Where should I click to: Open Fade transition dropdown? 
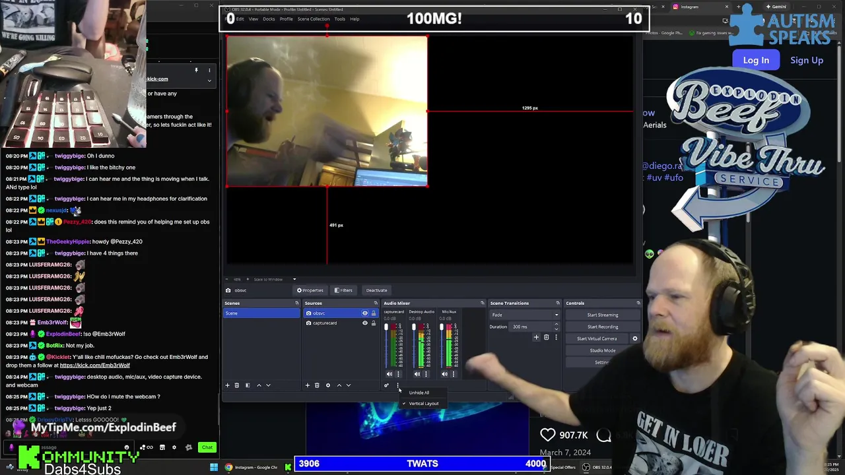525,315
